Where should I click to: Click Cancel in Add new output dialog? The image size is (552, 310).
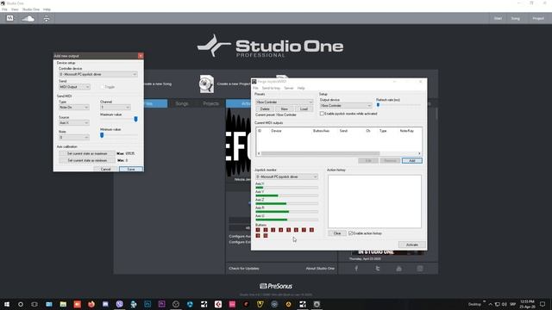point(105,169)
